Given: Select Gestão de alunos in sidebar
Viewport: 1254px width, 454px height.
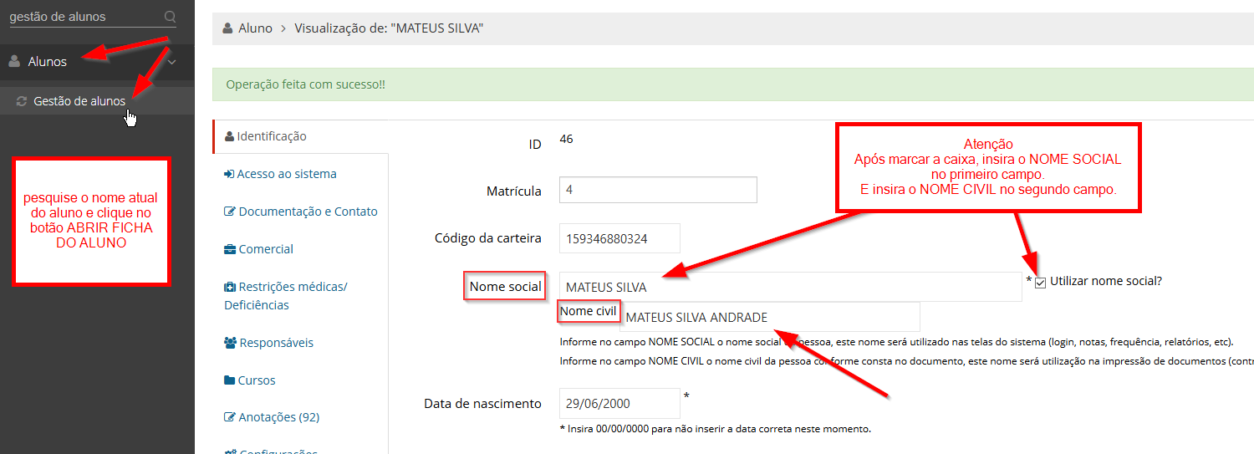Looking at the screenshot, I should coord(79,101).
